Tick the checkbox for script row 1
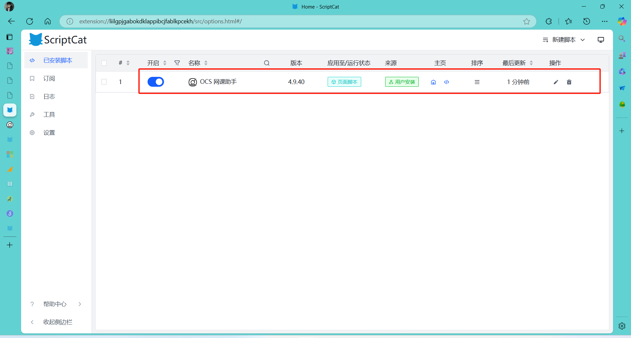Viewport: 631px width, 338px height. (104, 82)
